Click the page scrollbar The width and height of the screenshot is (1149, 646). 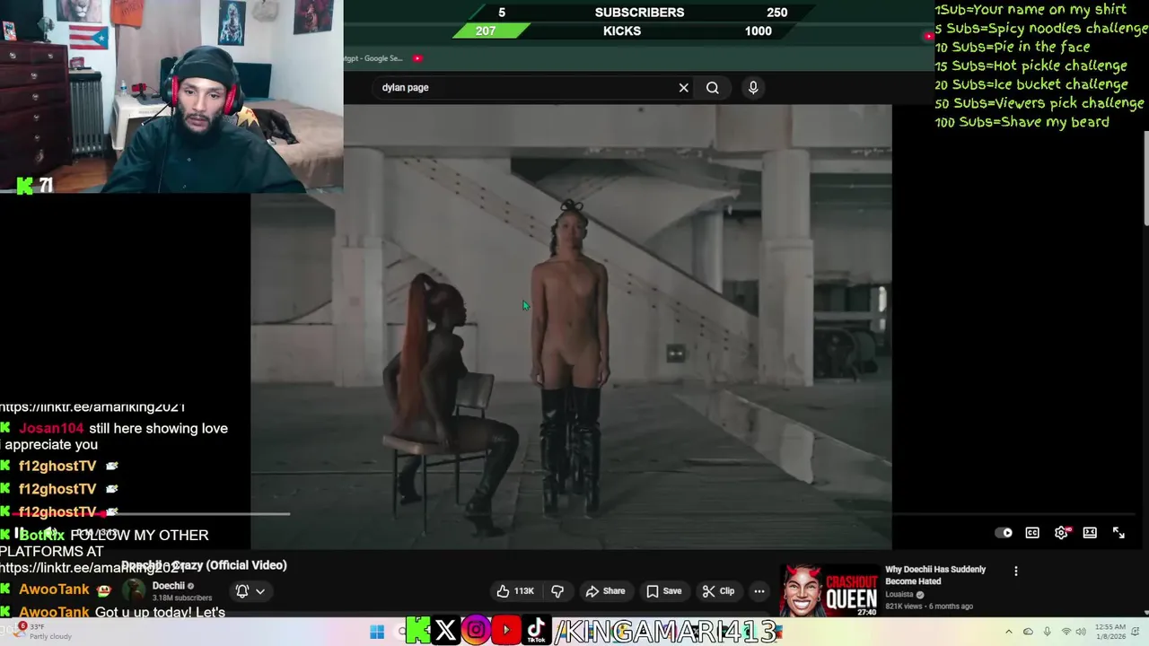[x=1145, y=179]
